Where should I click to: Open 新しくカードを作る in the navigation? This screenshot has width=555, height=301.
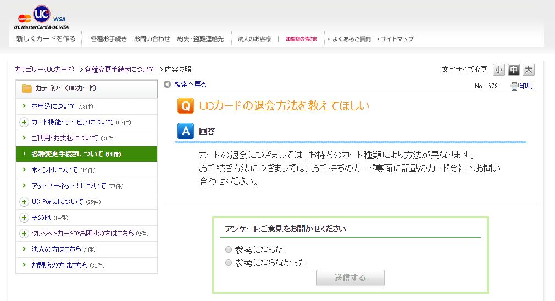click(x=46, y=39)
